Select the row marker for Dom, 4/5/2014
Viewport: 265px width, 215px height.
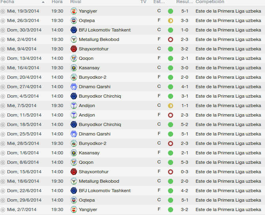click(x=3, y=96)
